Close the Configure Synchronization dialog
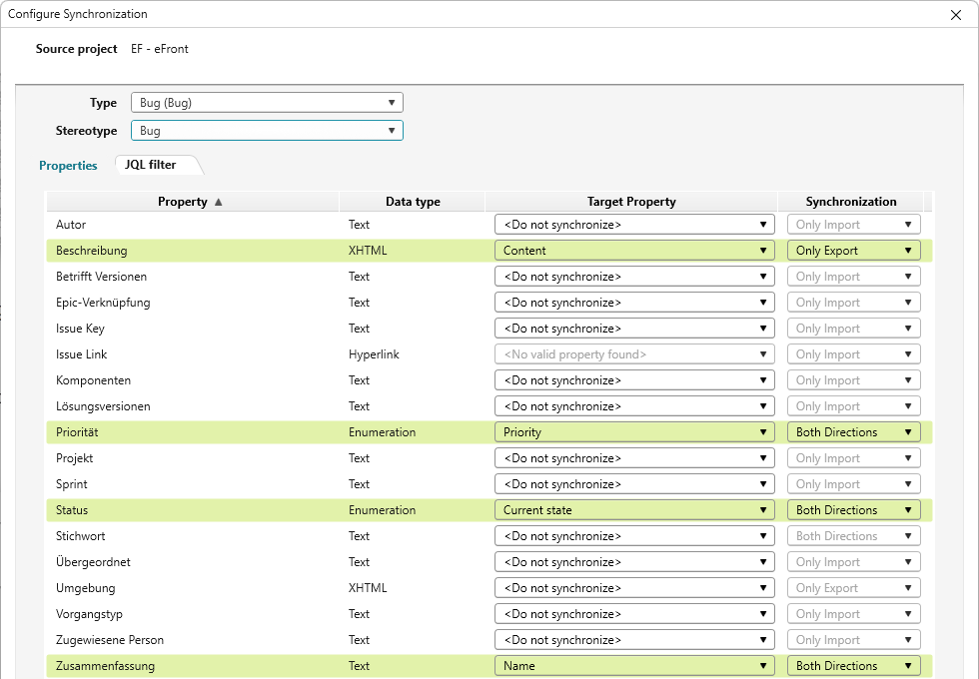Screen dimensions: 979x679 (x=955, y=14)
